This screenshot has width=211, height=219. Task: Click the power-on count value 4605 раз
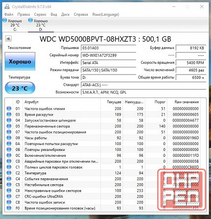coord(191,70)
